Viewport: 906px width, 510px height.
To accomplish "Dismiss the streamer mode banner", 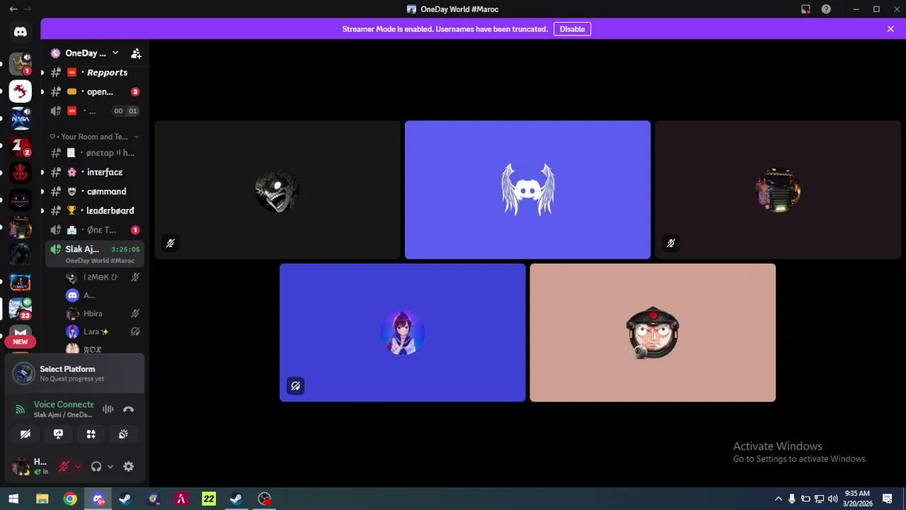I will tap(890, 29).
